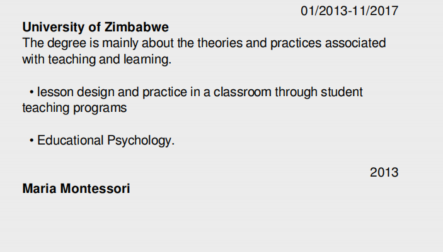Click the words "lesson design" in first bullet
Viewport: 443px width, 252px height.
[72, 92]
